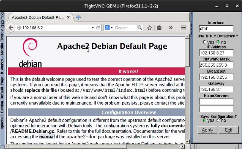Screen dimensions: 242x149
Task: Click the search magnifier icon
Action: coord(140,28)
